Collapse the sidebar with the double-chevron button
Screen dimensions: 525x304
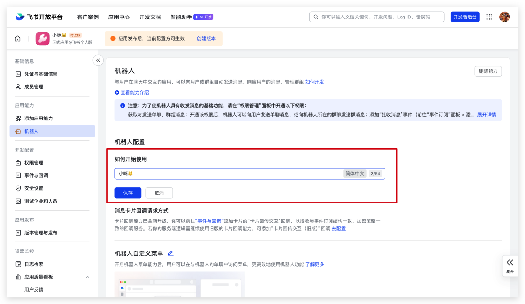98,60
